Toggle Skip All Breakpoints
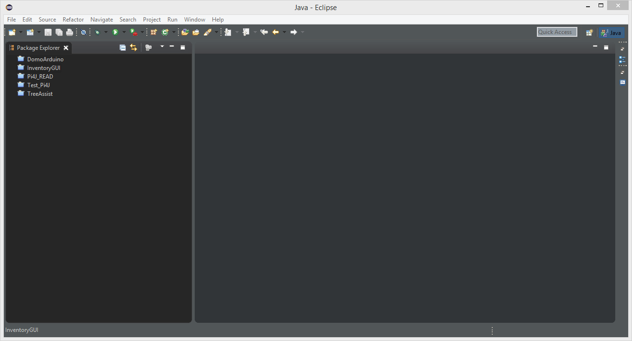This screenshot has width=632, height=341. (83, 32)
